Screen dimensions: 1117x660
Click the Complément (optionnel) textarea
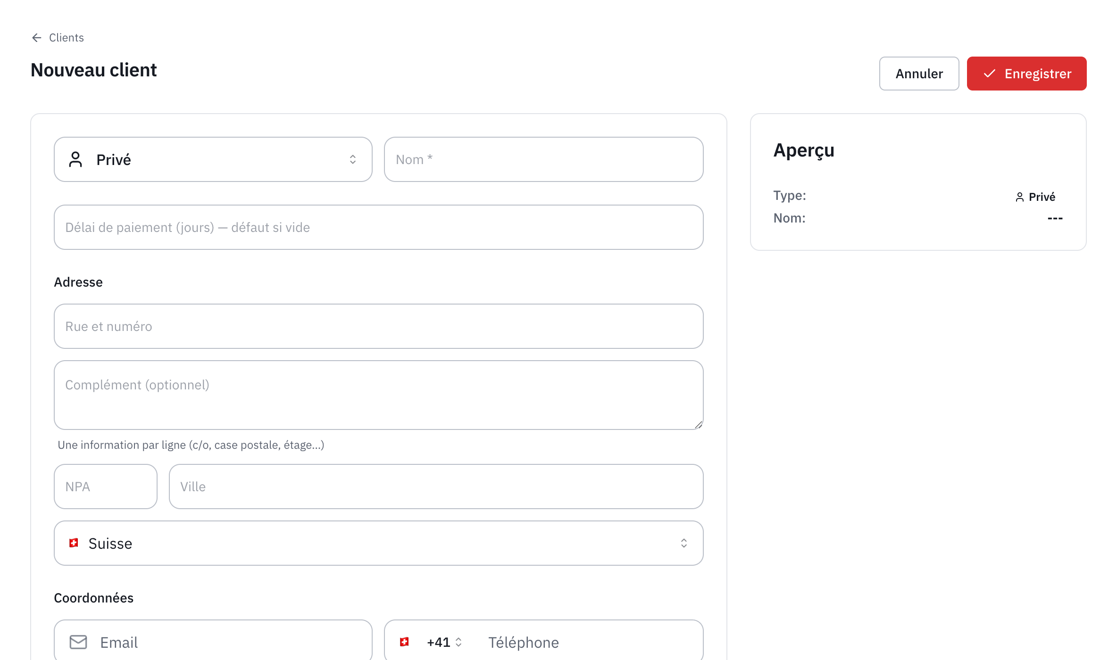coord(379,395)
